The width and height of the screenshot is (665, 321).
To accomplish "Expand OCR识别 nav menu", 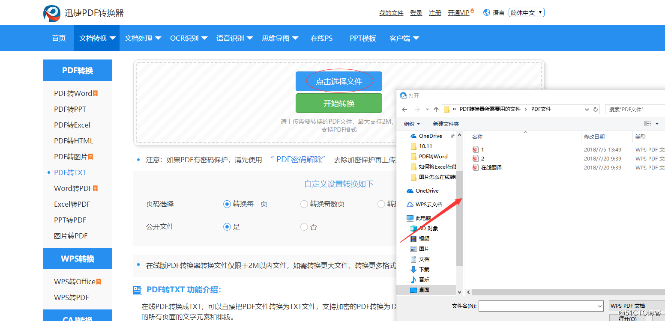I will click(189, 38).
